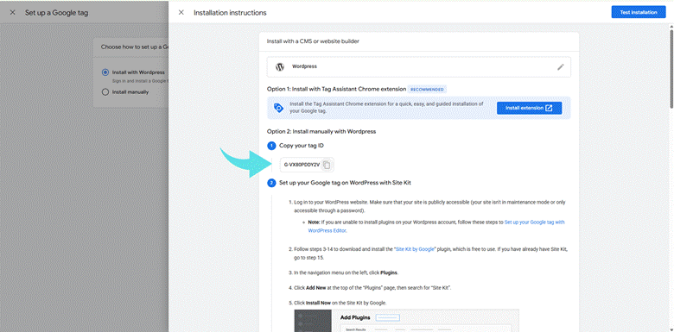Image resolution: width=674 pixels, height=332 pixels.
Task: Close the Set up a Google tag panel
Action: point(12,12)
